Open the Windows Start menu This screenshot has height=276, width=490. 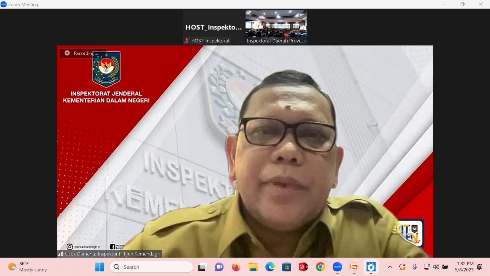[100, 267]
